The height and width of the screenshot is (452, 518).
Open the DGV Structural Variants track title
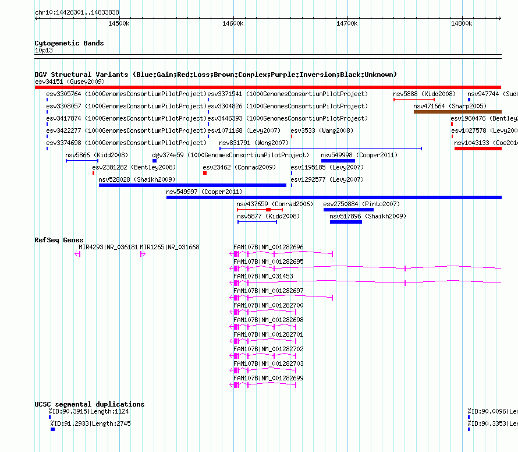(x=215, y=75)
